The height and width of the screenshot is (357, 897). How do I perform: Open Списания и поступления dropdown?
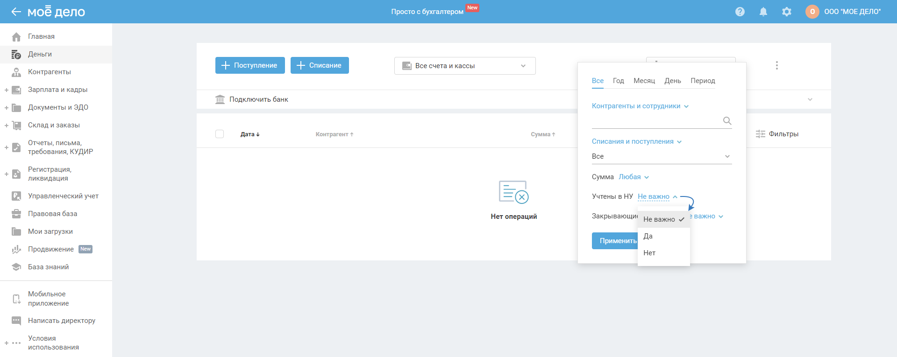[x=637, y=141]
